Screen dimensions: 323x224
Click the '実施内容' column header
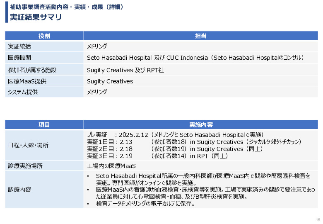[201, 124]
